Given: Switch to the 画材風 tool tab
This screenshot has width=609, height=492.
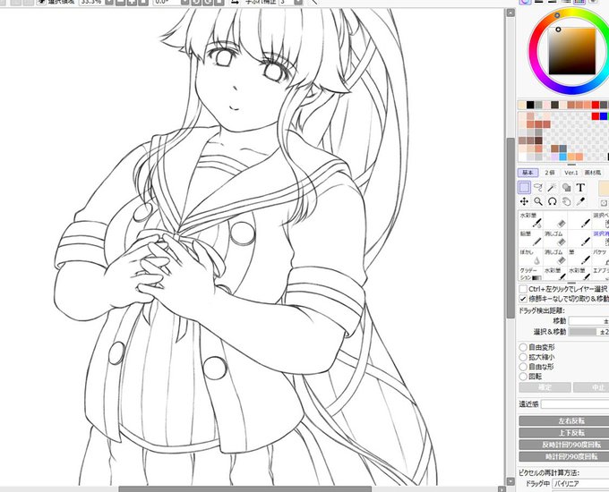Looking at the screenshot, I should (x=593, y=173).
